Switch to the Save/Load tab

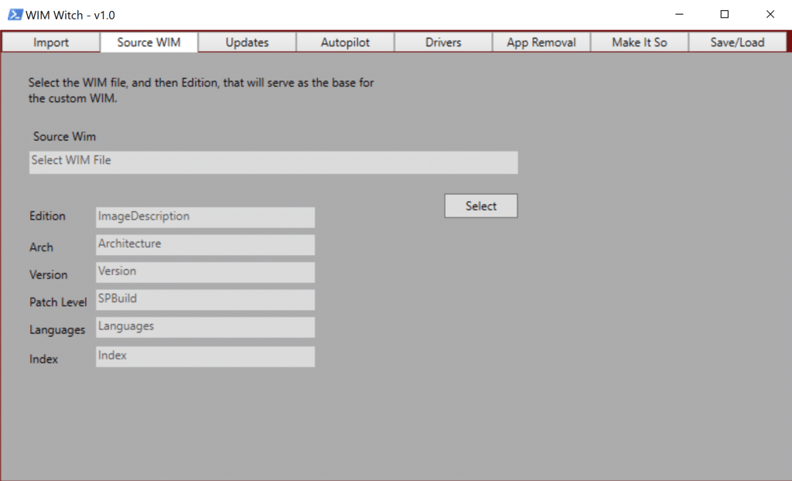(736, 43)
